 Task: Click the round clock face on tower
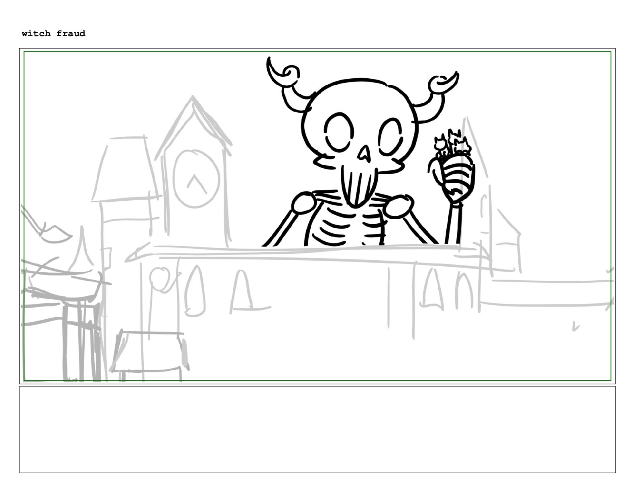click(x=196, y=179)
